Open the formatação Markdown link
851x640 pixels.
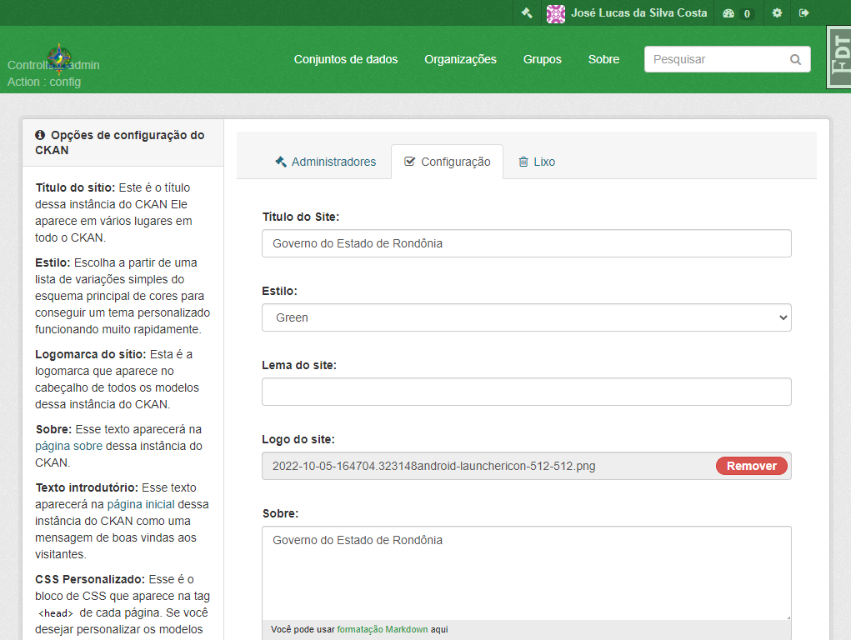[x=382, y=630]
